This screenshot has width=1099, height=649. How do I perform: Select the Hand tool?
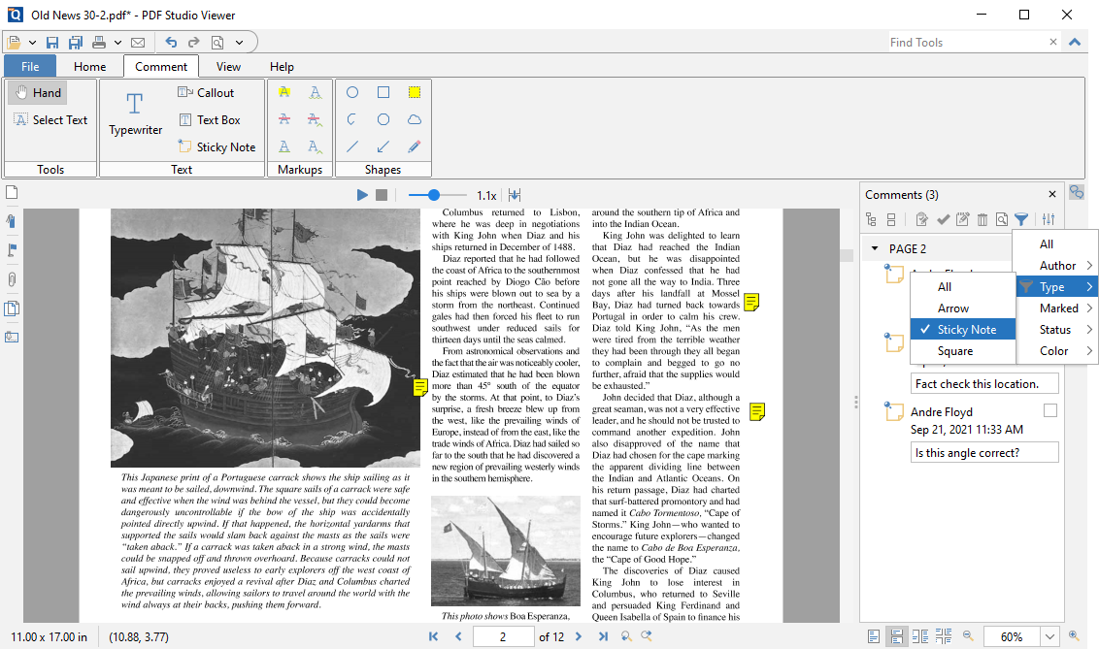(37, 92)
